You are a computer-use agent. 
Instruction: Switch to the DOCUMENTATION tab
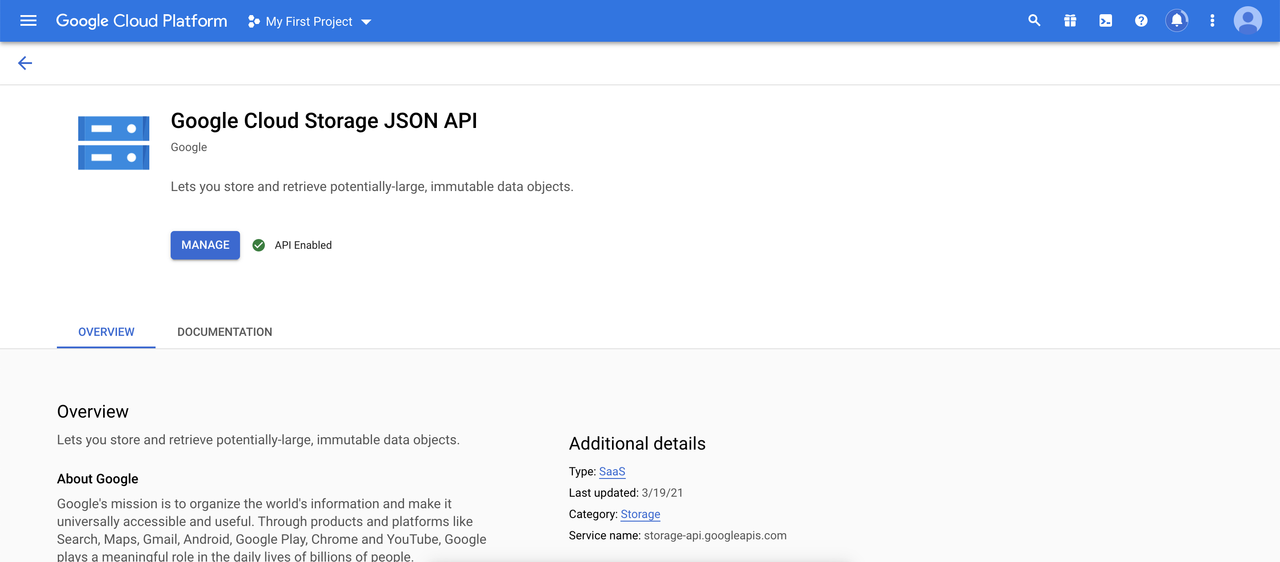(x=224, y=332)
